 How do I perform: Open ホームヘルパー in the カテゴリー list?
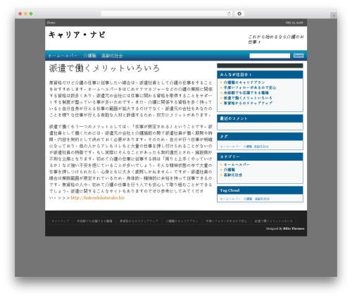coord(237,165)
